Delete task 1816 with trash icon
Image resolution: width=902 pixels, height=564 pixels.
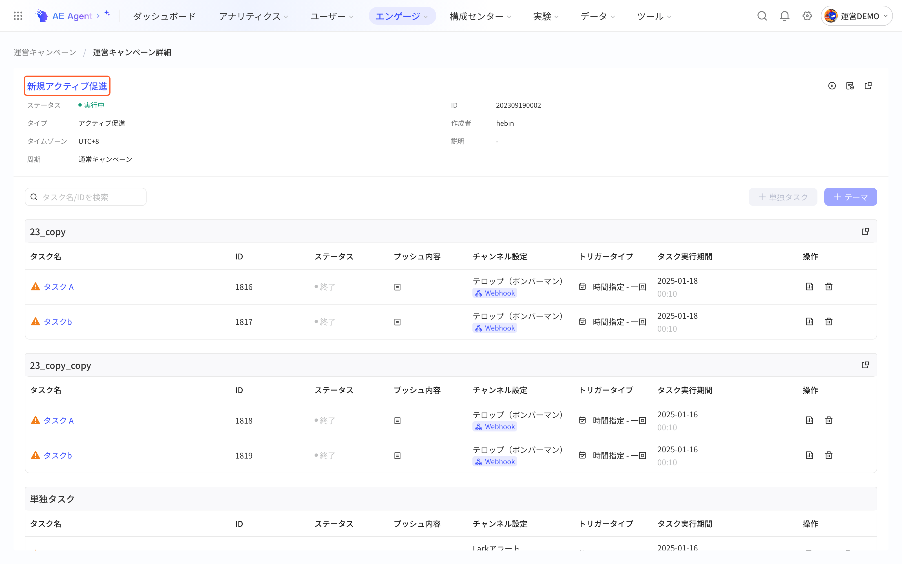(x=829, y=287)
